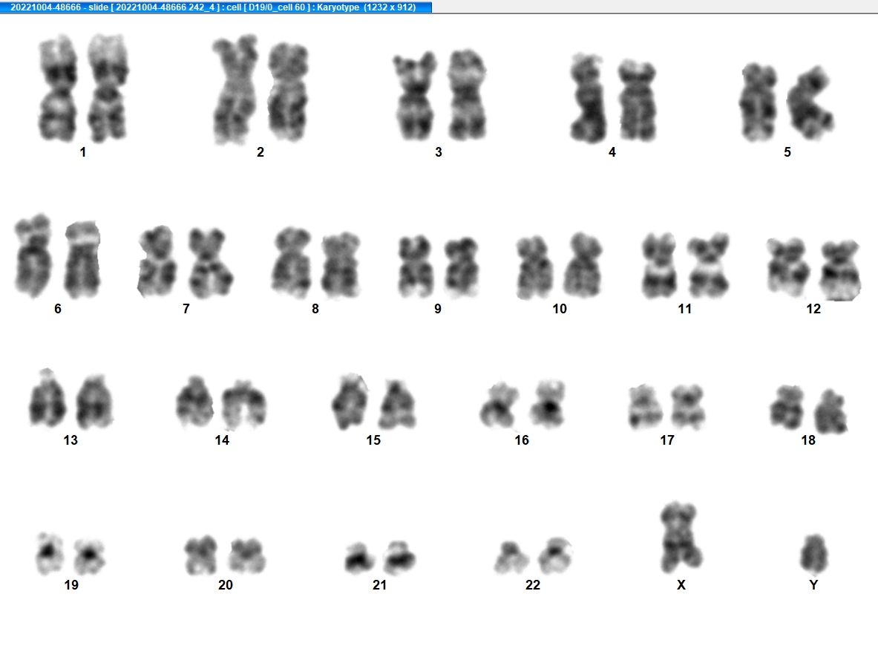Select the chromosome 10 pair image

pos(559,266)
